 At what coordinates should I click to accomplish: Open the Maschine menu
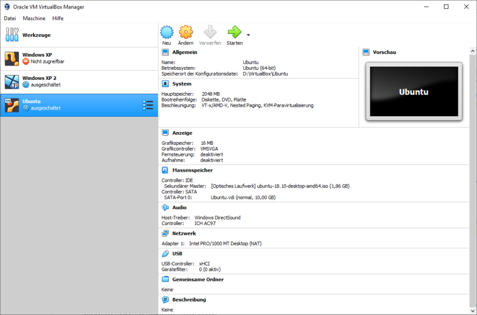34,18
